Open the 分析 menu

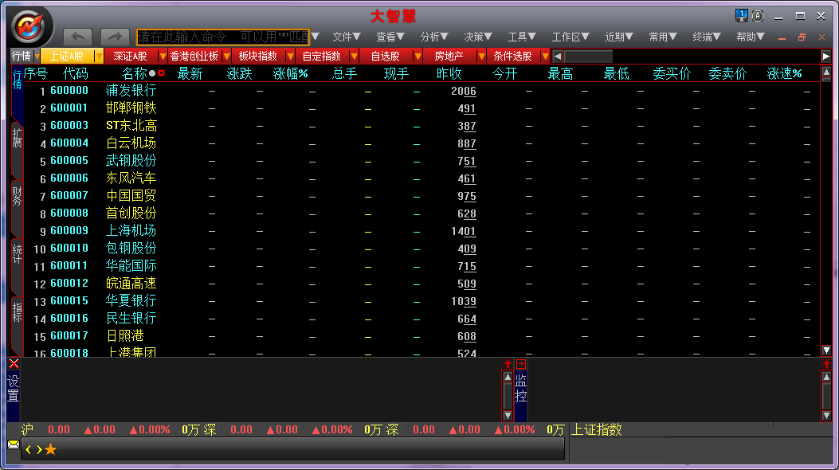(x=434, y=37)
